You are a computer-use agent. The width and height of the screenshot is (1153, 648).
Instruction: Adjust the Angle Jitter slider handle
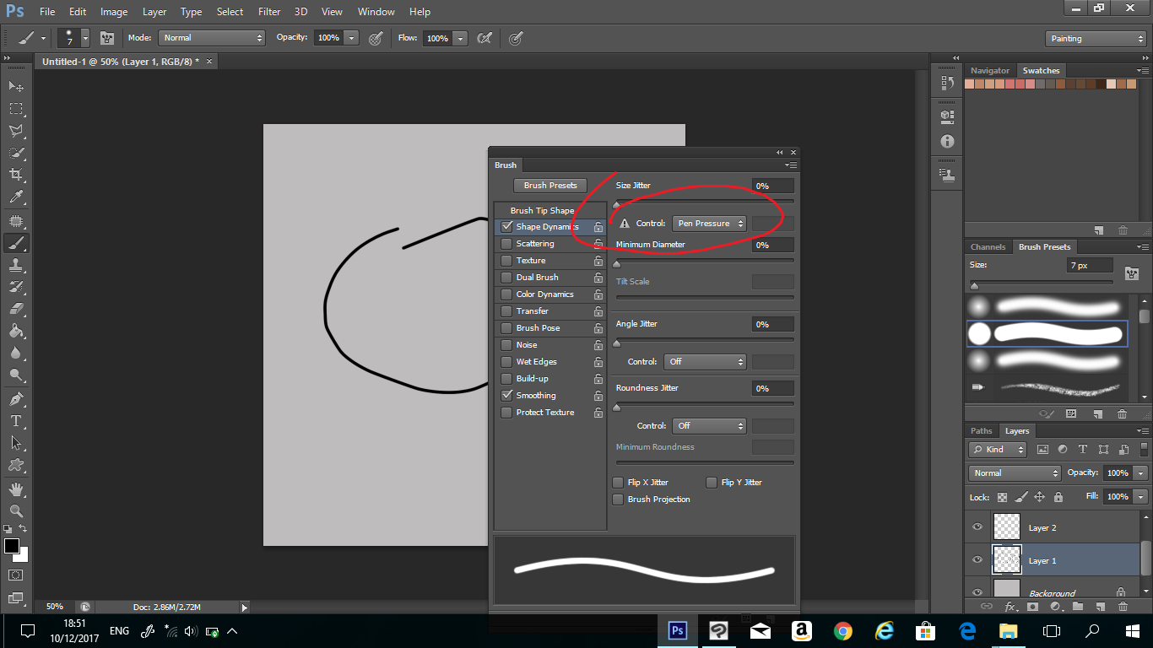pos(617,343)
